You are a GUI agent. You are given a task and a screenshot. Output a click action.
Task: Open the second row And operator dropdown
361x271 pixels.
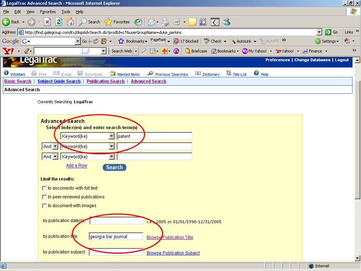(55, 146)
